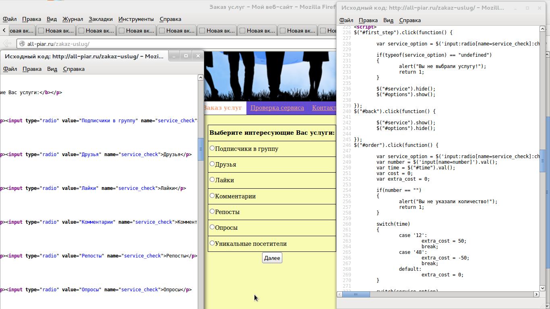Click the tab strip scroll-left arrow

coord(4,30)
